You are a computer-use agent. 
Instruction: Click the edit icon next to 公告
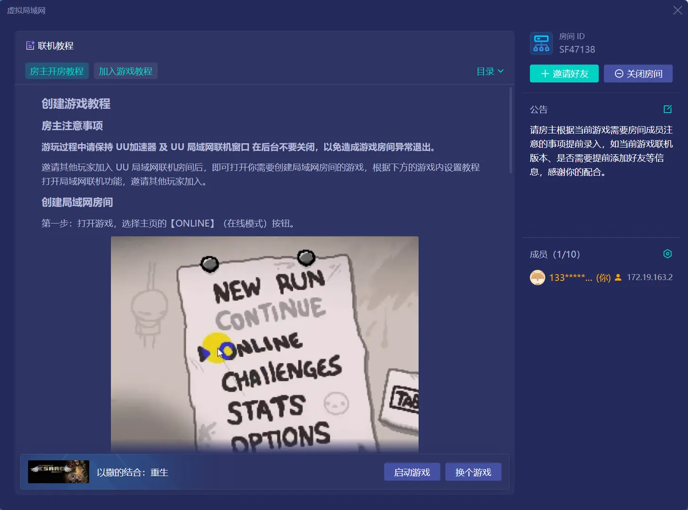668,110
